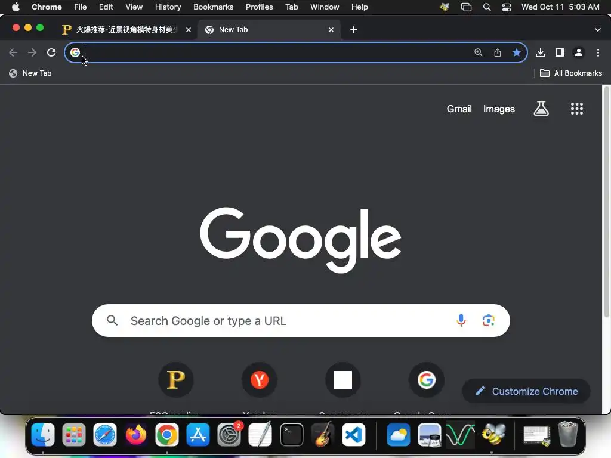This screenshot has height=458, width=611.
Task: Open the Images link
Action: click(499, 109)
